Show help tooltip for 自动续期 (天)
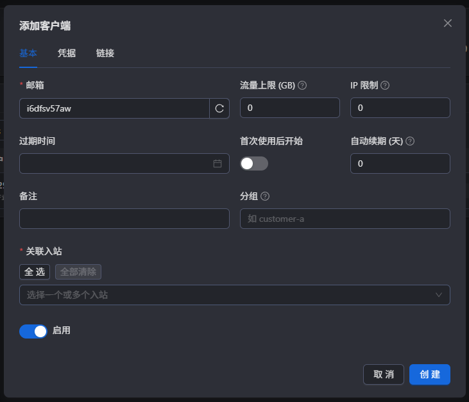This screenshot has width=469, height=402. coord(410,141)
